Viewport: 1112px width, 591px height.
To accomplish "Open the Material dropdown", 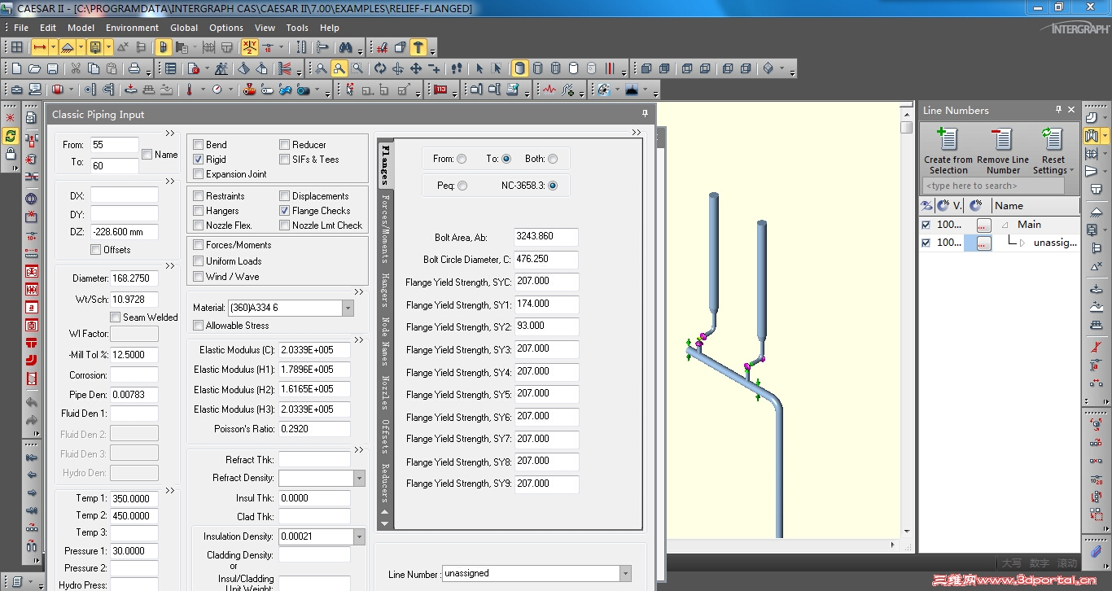I will coord(348,308).
